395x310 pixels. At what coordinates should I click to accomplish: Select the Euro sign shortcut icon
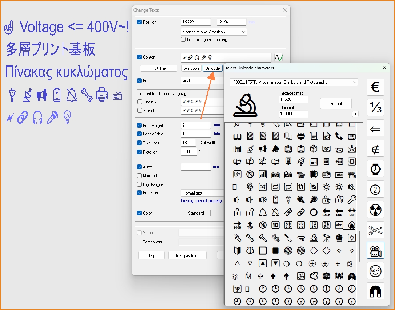click(x=375, y=87)
